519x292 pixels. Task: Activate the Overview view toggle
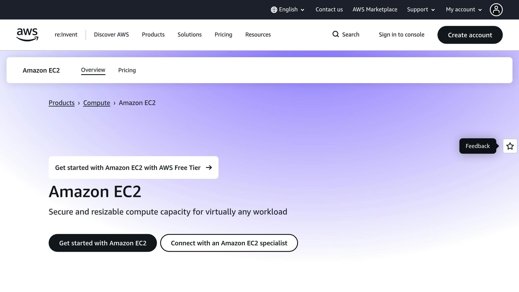pyautogui.click(x=93, y=70)
